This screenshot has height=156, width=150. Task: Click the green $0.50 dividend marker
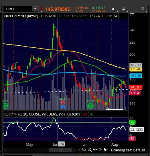pyautogui.click(x=90, y=106)
